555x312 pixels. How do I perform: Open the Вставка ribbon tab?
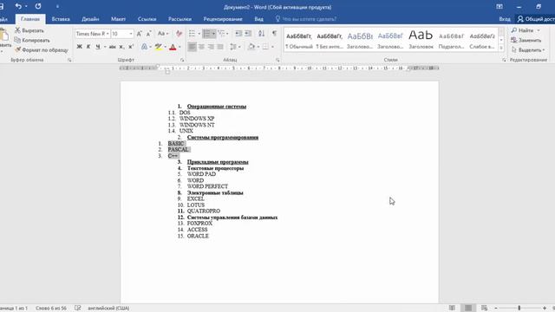[x=61, y=19]
